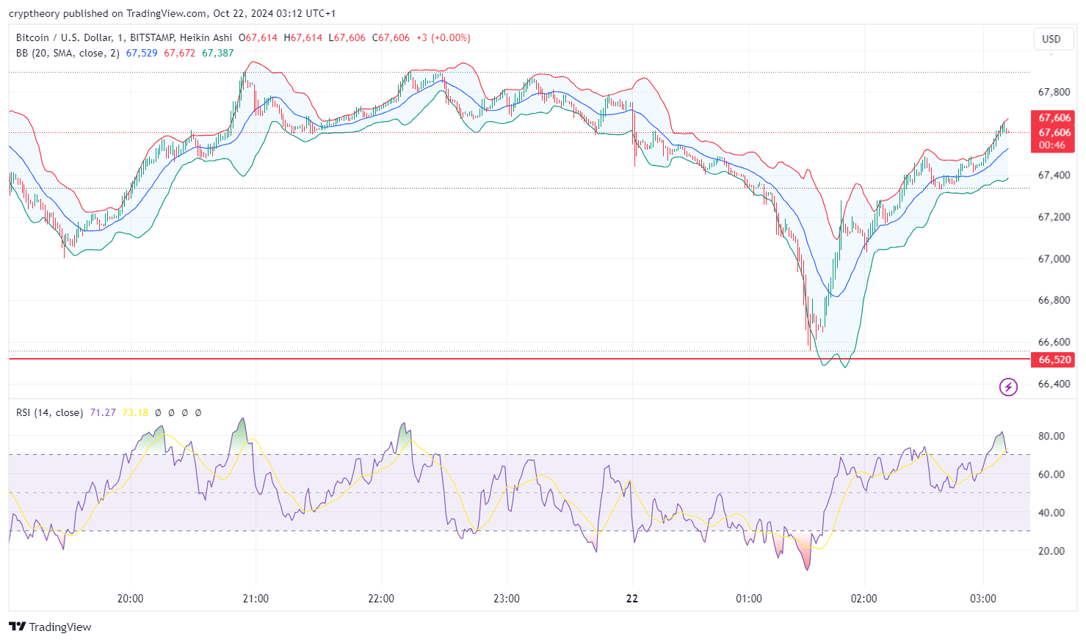
Task: Click the low price L67,606 value
Action: [x=347, y=37]
